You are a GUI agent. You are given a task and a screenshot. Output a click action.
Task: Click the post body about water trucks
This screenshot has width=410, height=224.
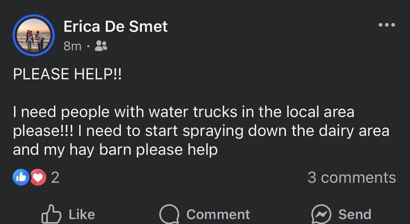(201, 131)
